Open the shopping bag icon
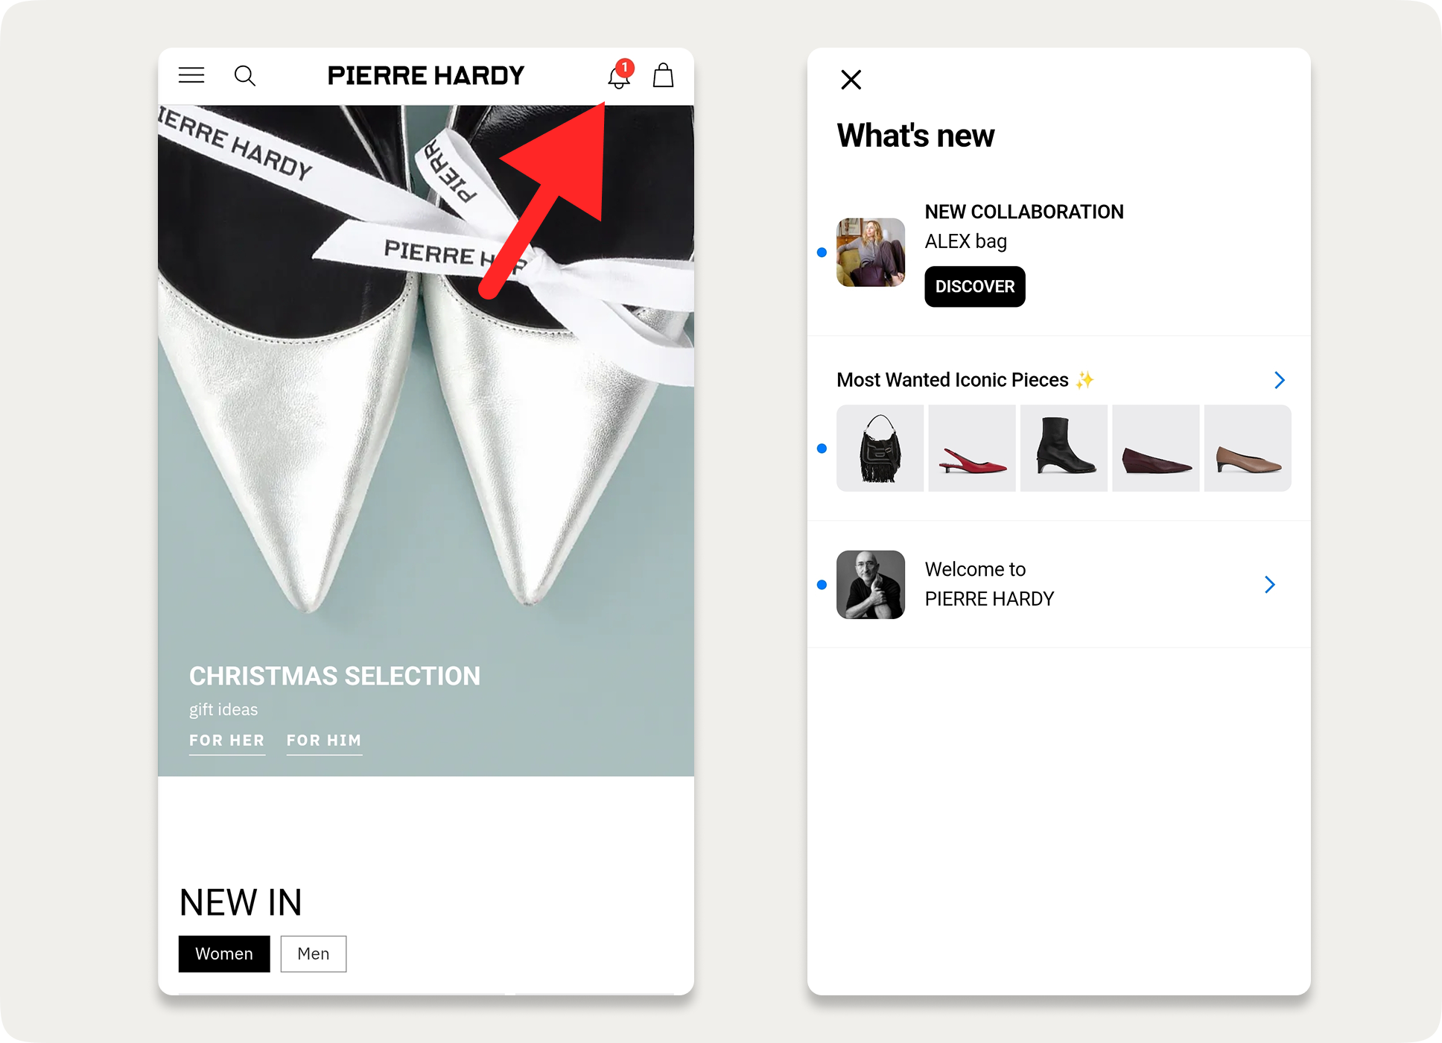The height and width of the screenshot is (1043, 1442). click(663, 75)
